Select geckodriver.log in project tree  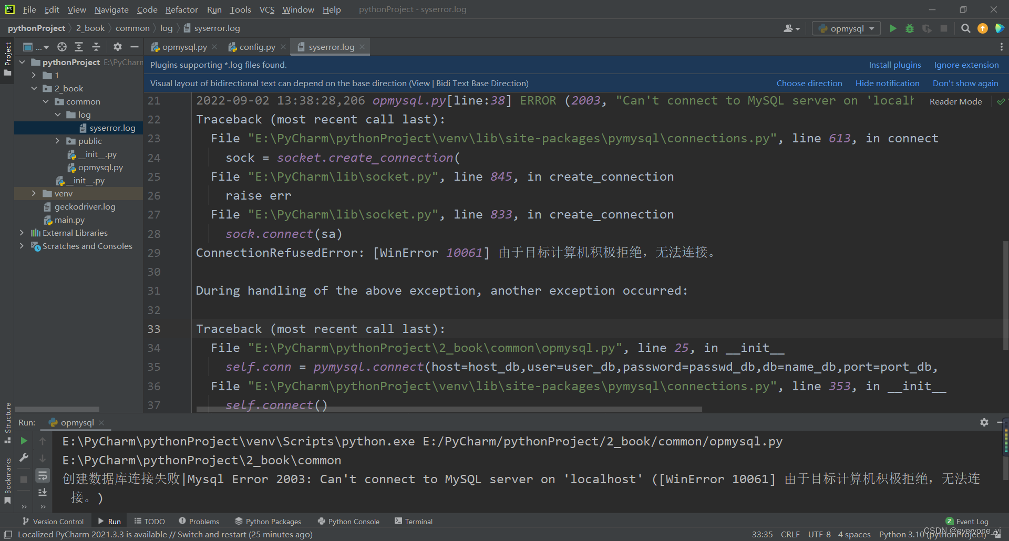point(85,206)
